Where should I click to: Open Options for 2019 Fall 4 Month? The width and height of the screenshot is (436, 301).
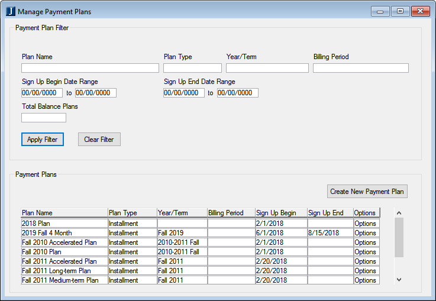pos(366,233)
